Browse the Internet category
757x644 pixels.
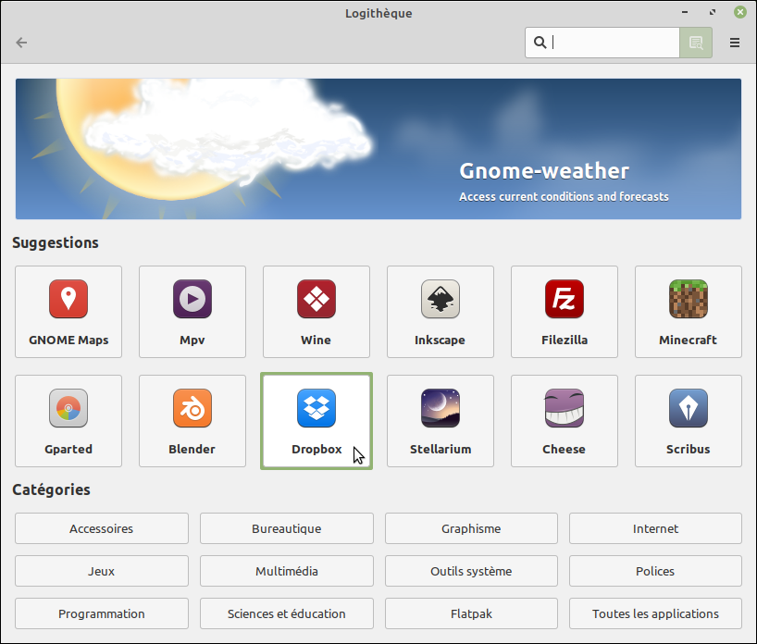click(x=655, y=528)
